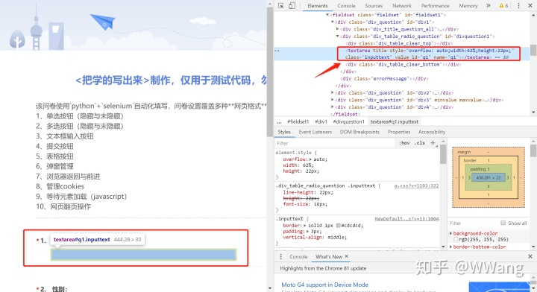Screen dimensions: 537x292
Task: Select the DOM Breakpoints sub-tab
Action: click(x=359, y=132)
